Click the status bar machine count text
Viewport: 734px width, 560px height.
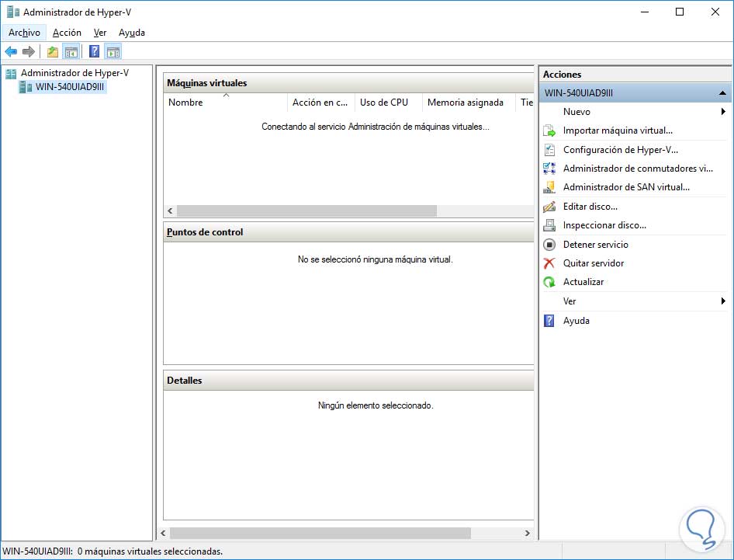pyautogui.click(x=150, y=551)
